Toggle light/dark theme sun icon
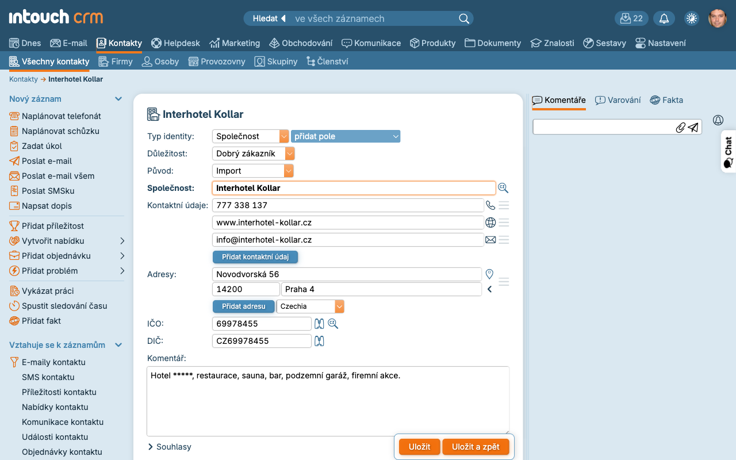This screenshot has height=460, width=736. pos(691,18)
